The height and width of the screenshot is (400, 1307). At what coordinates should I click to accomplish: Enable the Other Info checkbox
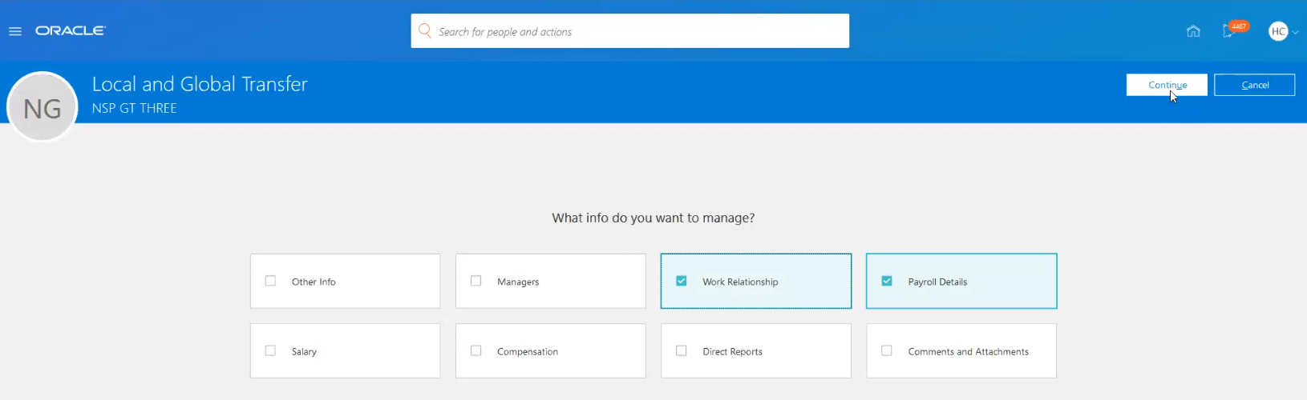271,281
